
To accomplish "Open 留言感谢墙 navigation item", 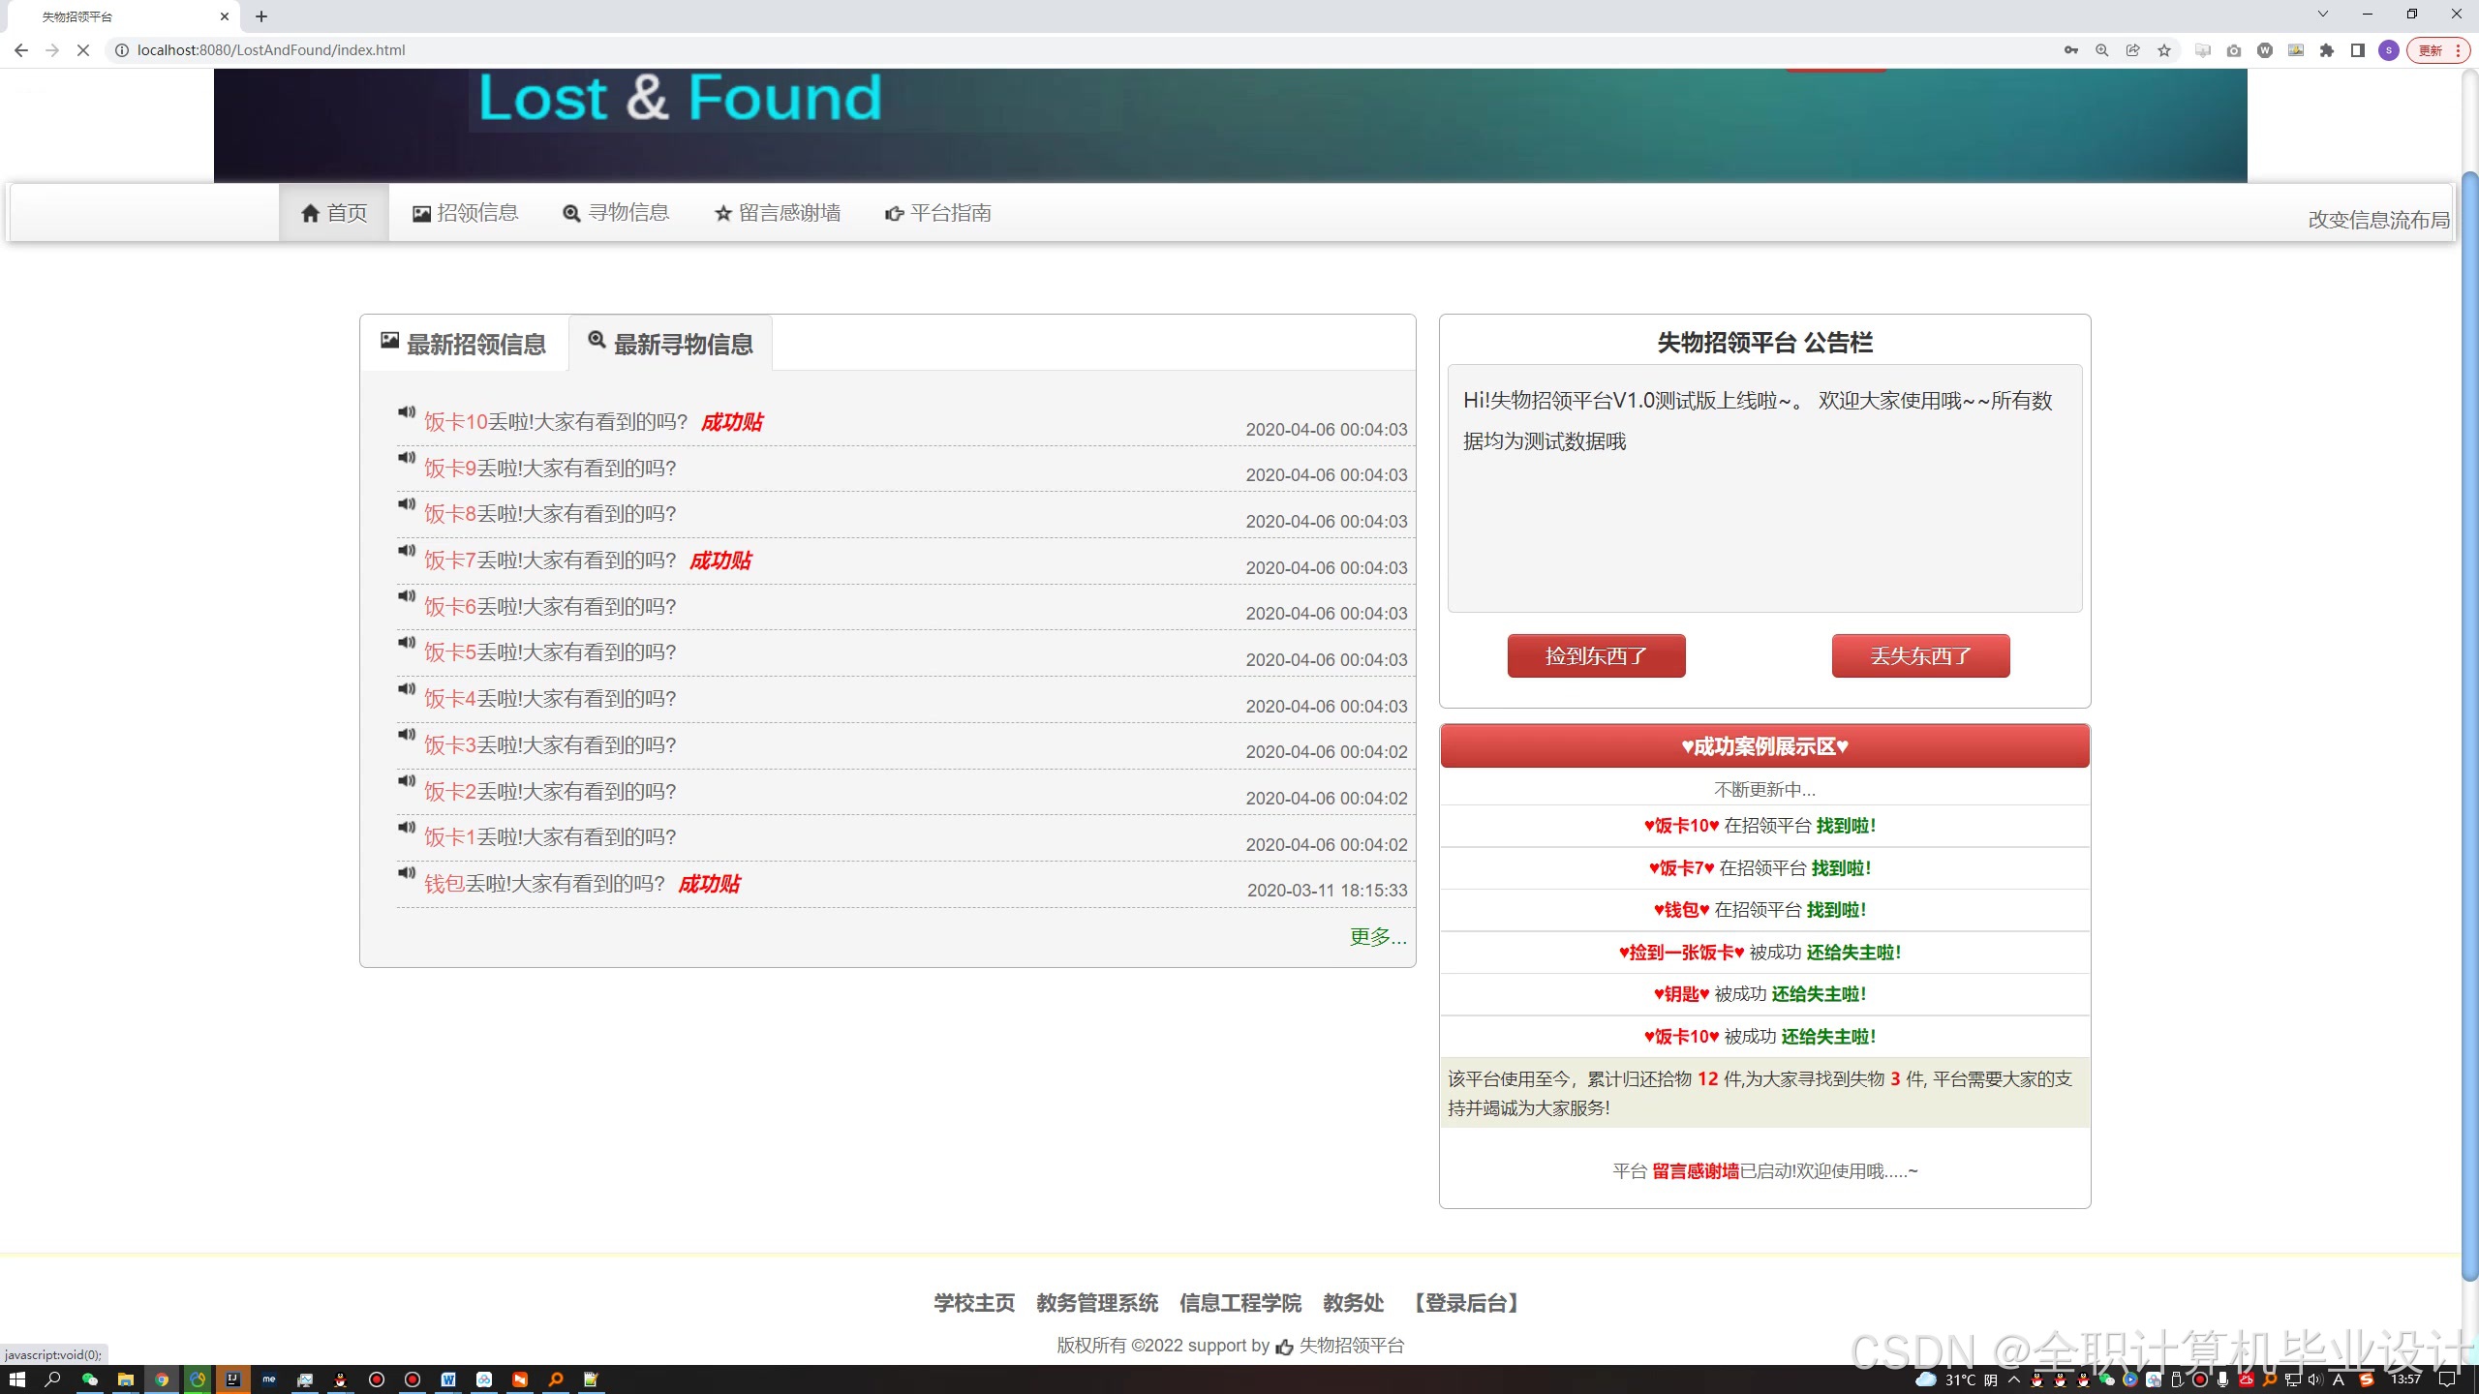I will [778, 213].
